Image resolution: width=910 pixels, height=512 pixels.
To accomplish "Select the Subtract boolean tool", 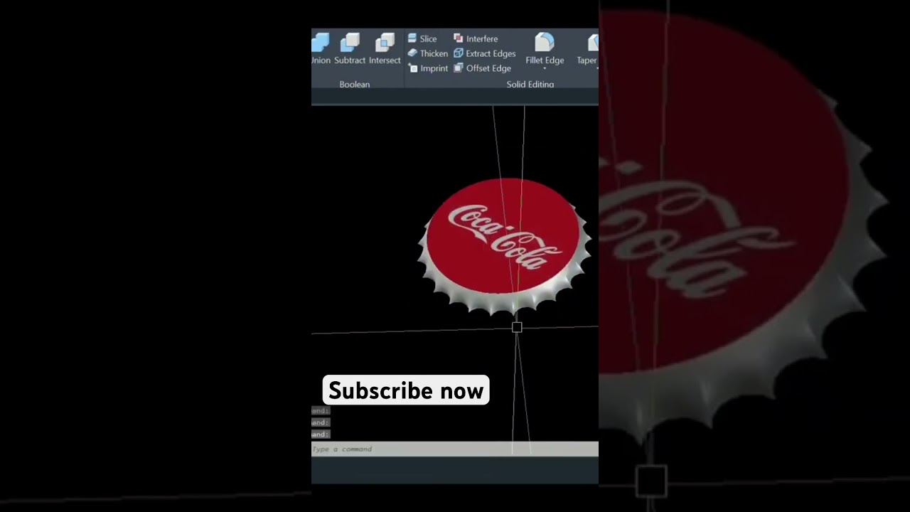I will (x=350, y=49).
